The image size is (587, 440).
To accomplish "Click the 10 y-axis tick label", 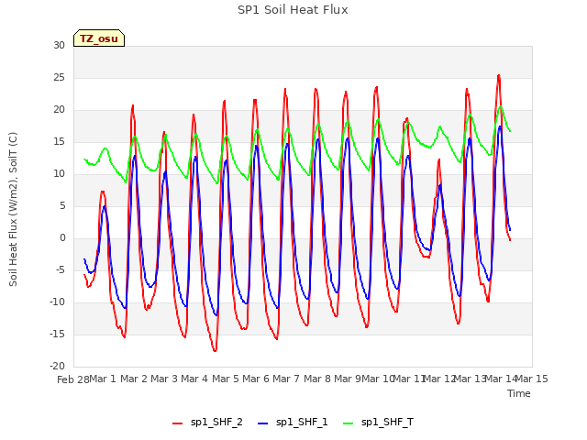I will (59, 173).
